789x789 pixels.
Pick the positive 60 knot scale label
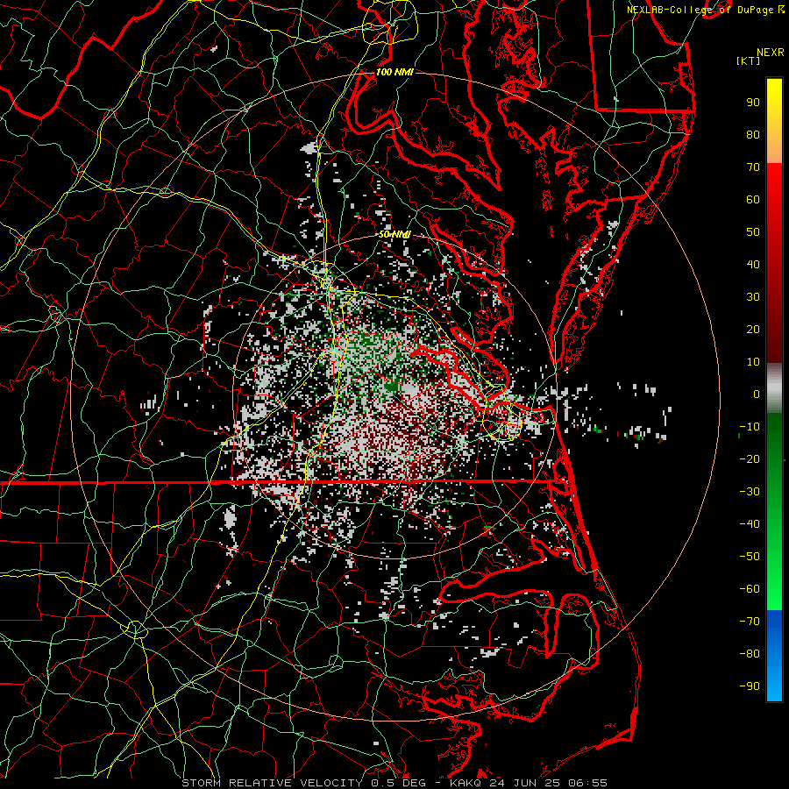(753, 199)
